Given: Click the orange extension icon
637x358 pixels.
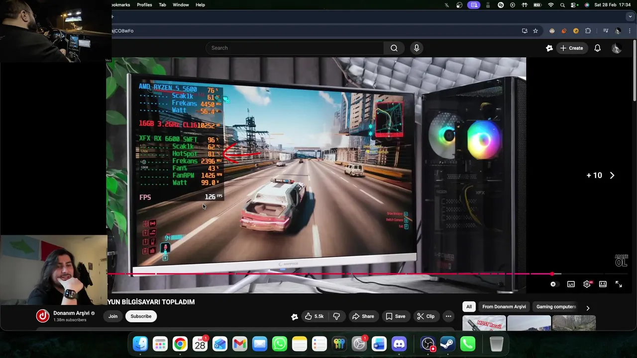Looking at the screenshot, I should tap(564, 31).
